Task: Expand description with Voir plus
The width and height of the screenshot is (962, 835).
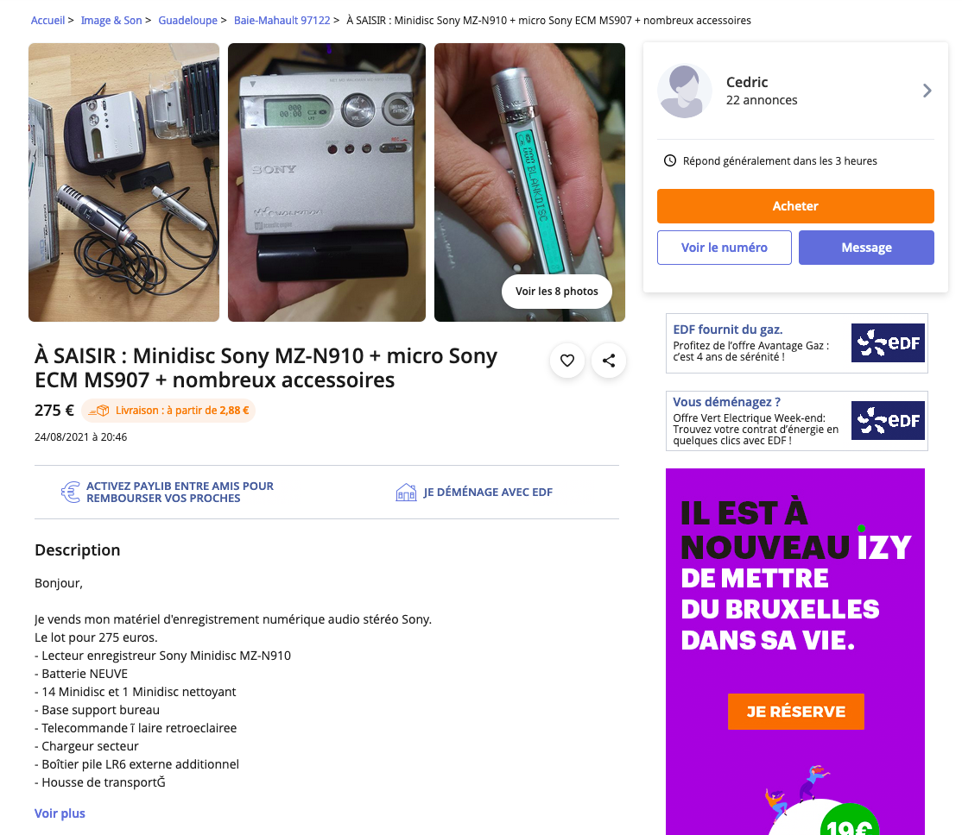Action: click(x=60, y=813)
